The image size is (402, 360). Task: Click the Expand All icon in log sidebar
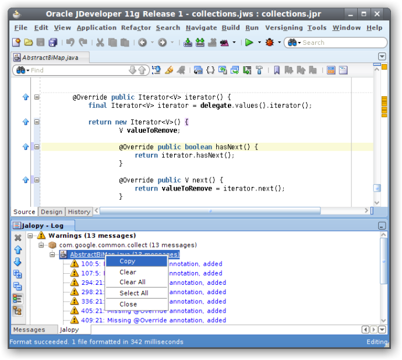17,274
